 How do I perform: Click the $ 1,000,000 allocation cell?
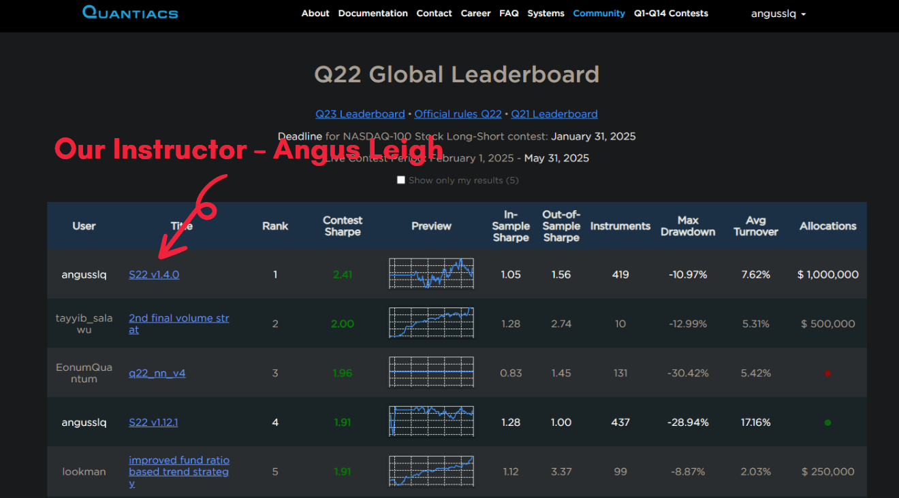click(x=828, y=275)
